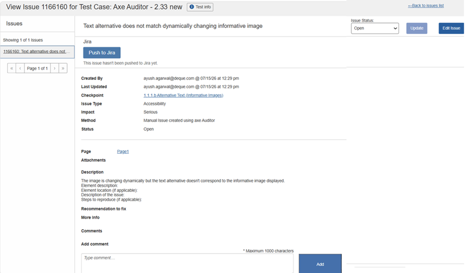Click the Issues panel heading
This screenshot has height=273, width=465.
click(x=14, y=23)
